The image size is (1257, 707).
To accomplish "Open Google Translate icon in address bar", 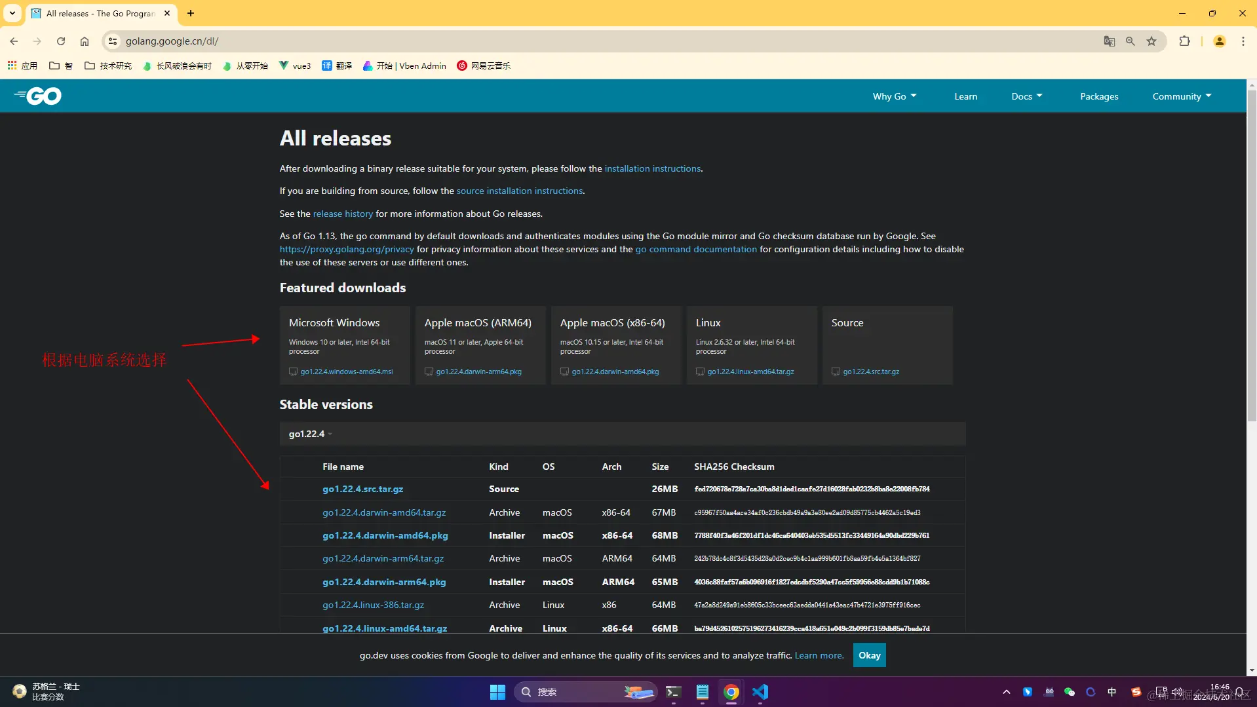I will tap(1109, 41).
